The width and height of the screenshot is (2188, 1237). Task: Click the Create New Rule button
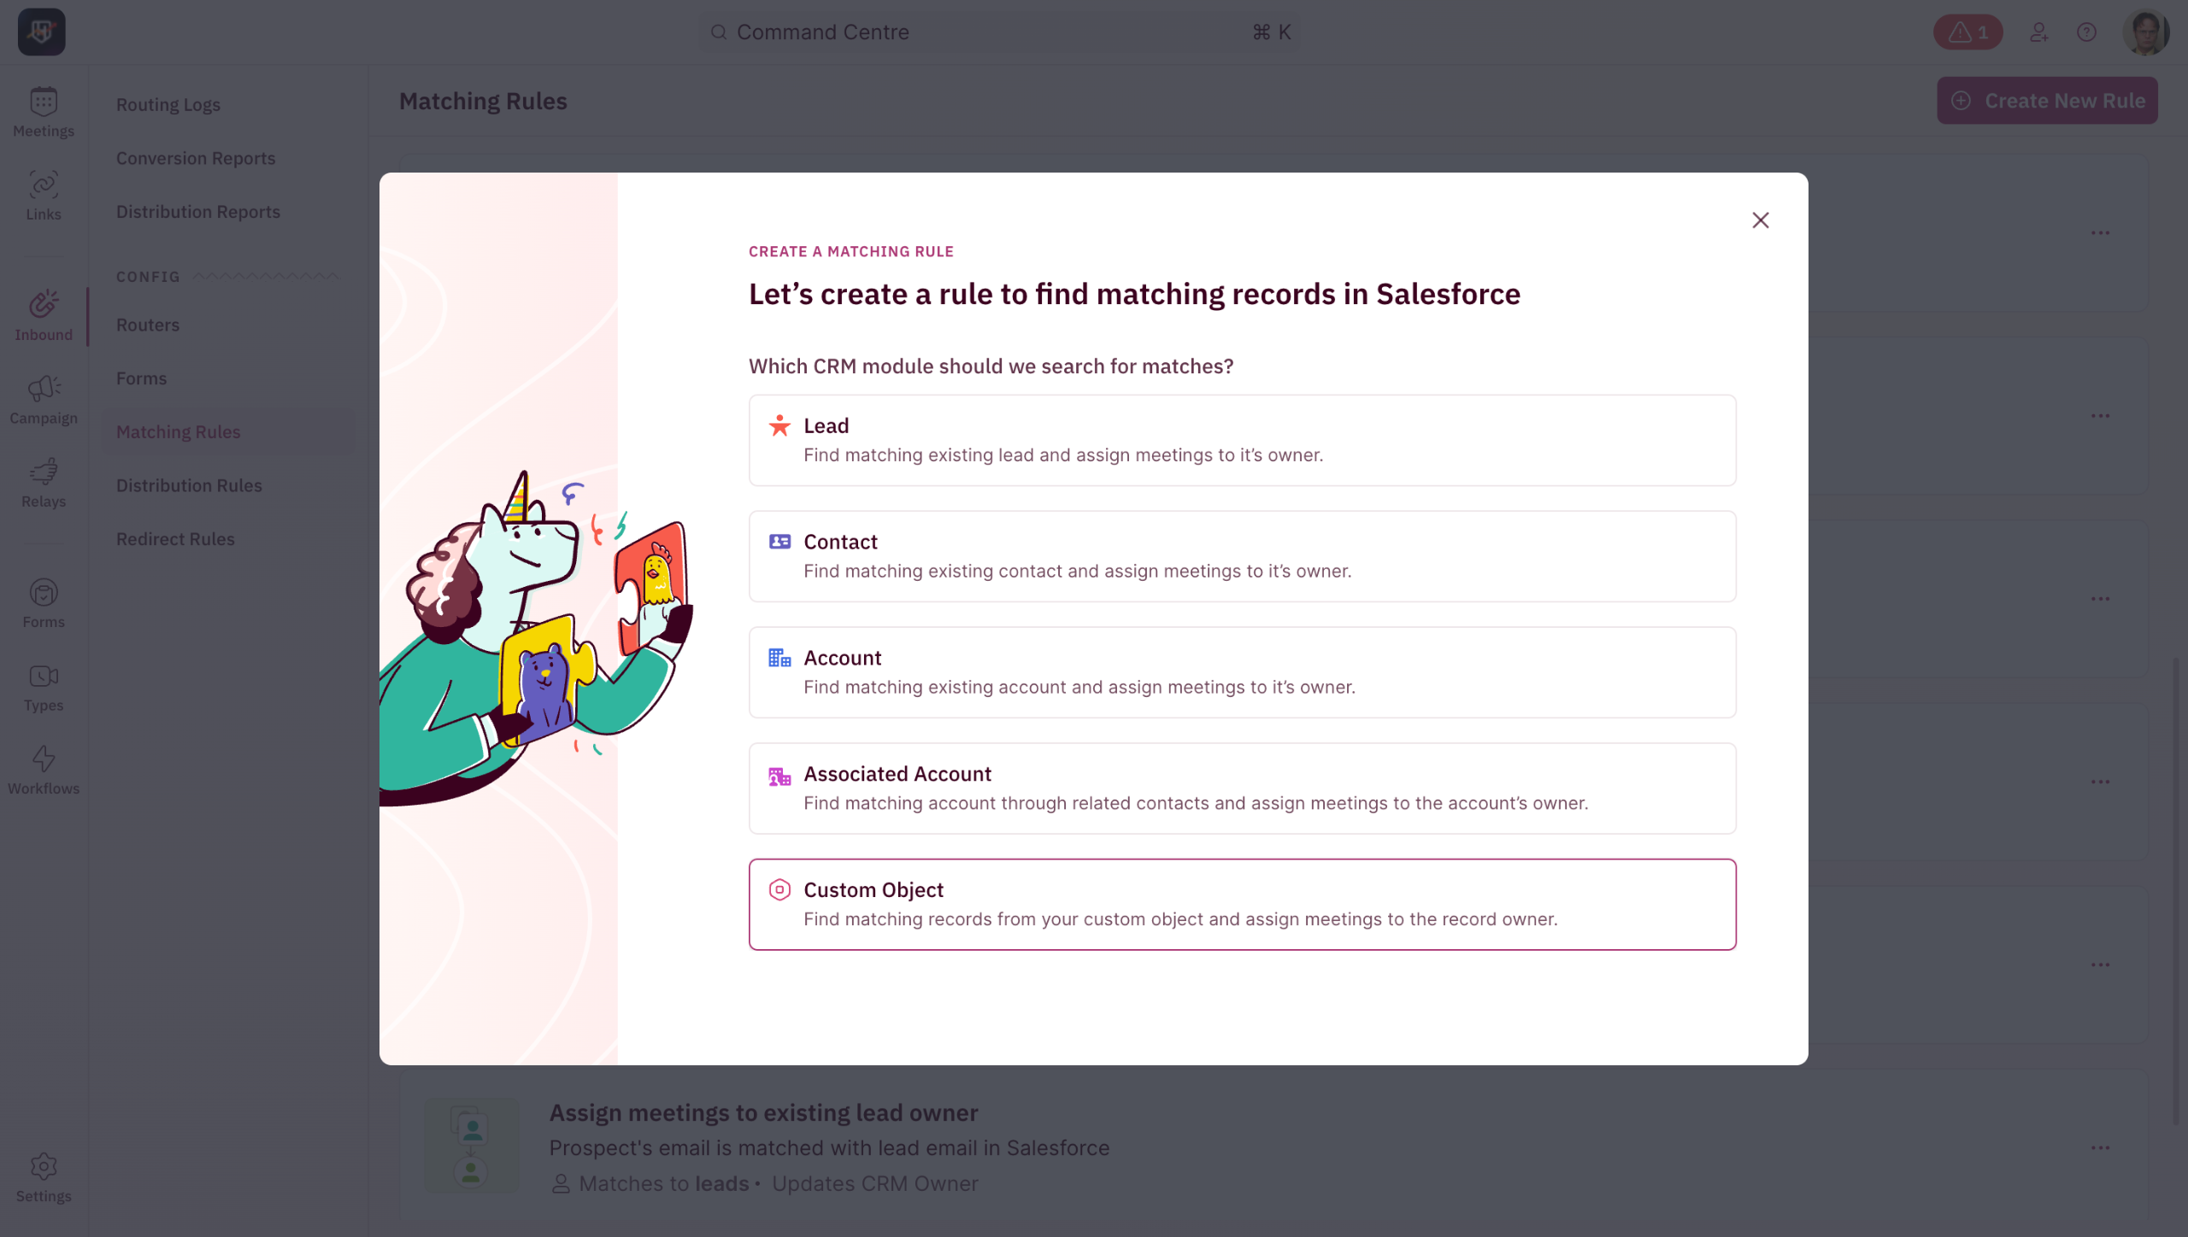pyautogui.click(x=2047, y=101)
